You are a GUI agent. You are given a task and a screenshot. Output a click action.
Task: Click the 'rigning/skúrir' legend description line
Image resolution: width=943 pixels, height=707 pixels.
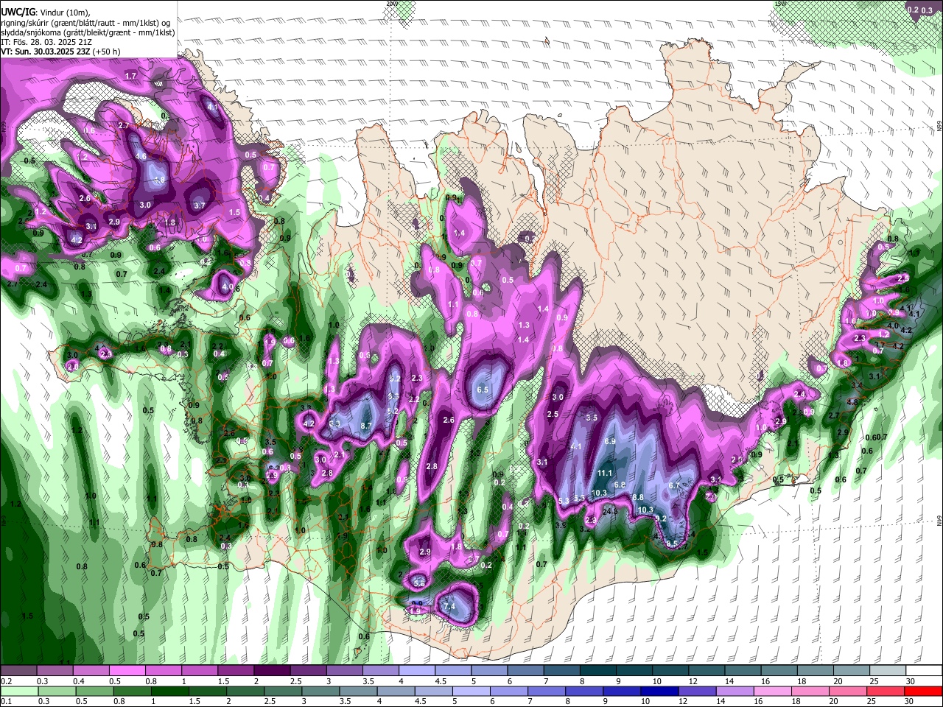click(x=87, y=23)
